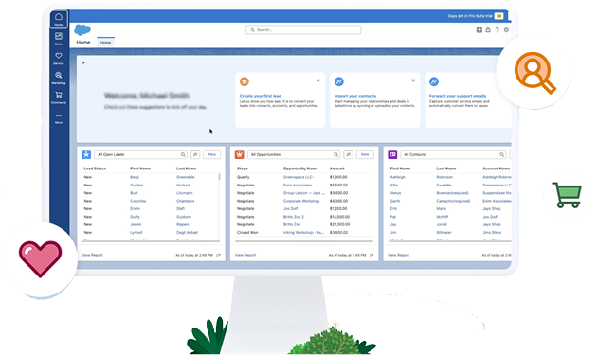Screen dimensions: 598x355
Task: Click New button in Opportunities card
Action: click(365, 154)
